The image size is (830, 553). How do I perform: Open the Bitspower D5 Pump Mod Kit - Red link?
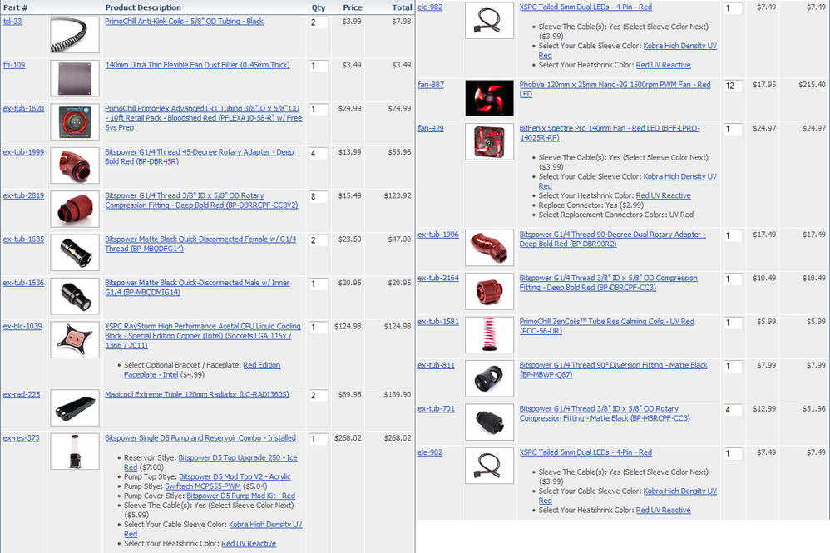[x=241, y=496]
